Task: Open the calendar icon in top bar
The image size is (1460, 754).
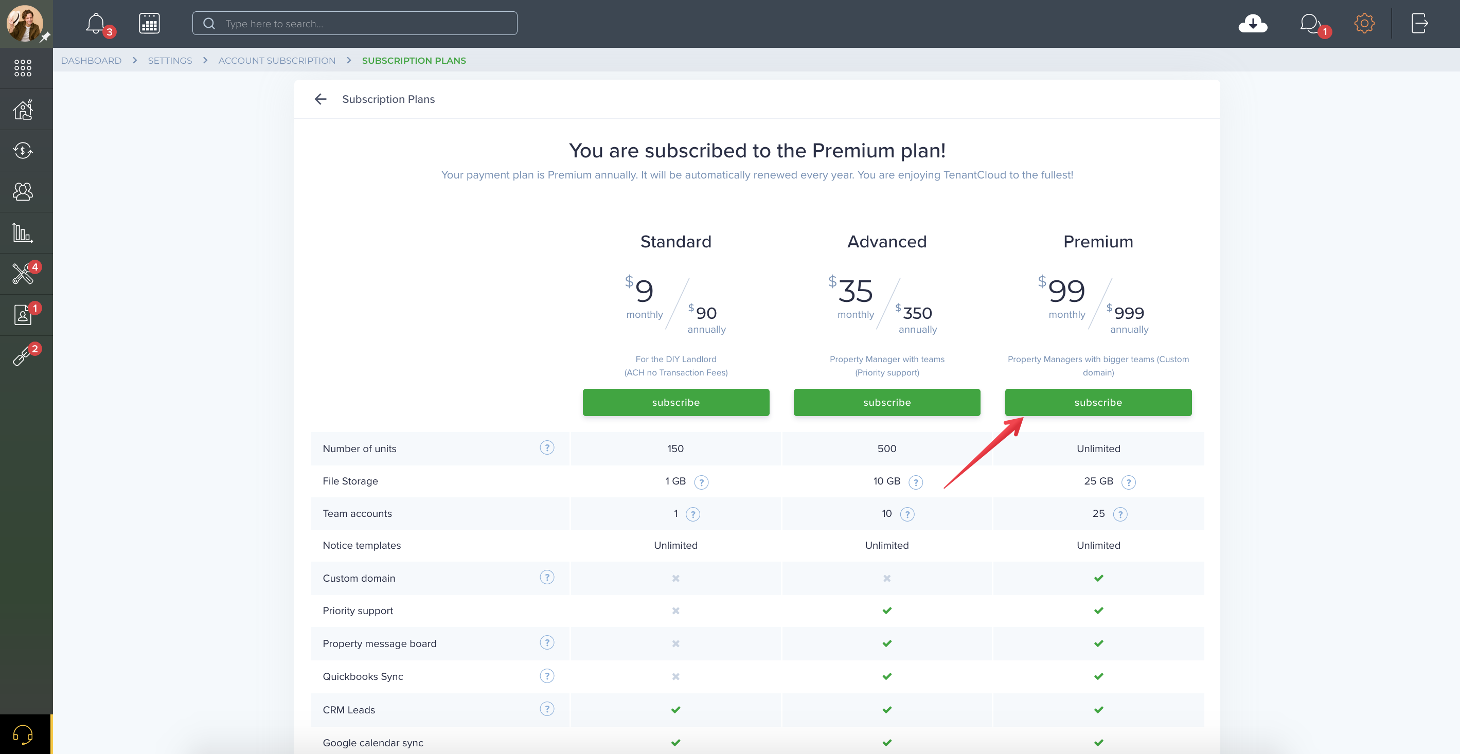Action: pyautogui.click(x=149, y=24)
